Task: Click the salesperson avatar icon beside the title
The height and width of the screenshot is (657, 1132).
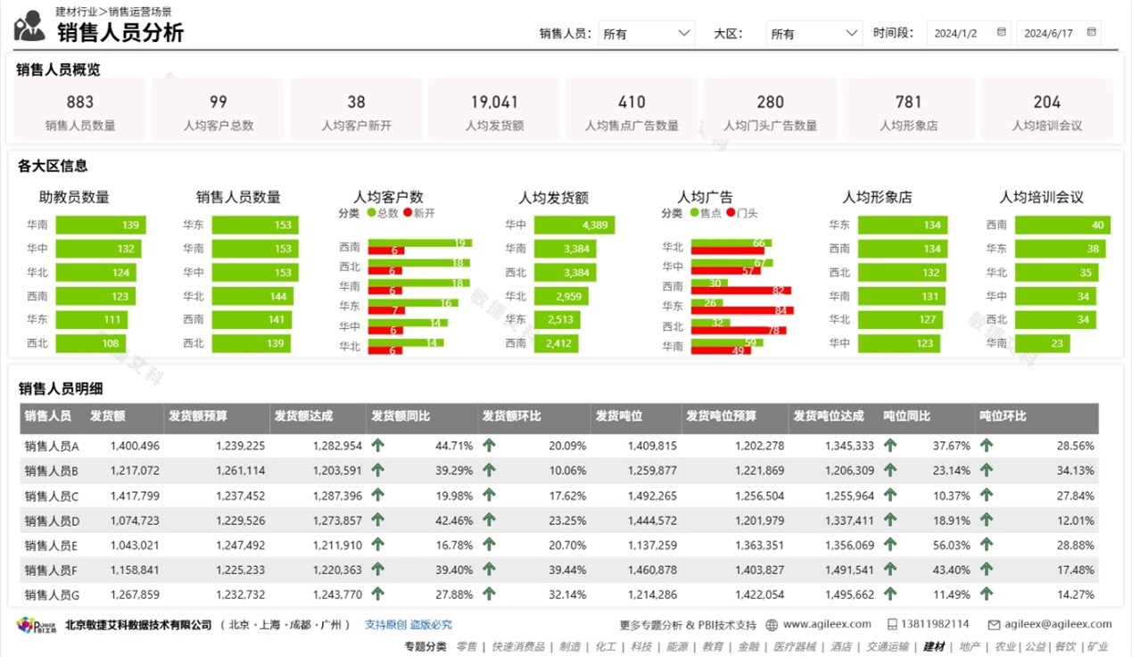Action: tap(29, 26)
